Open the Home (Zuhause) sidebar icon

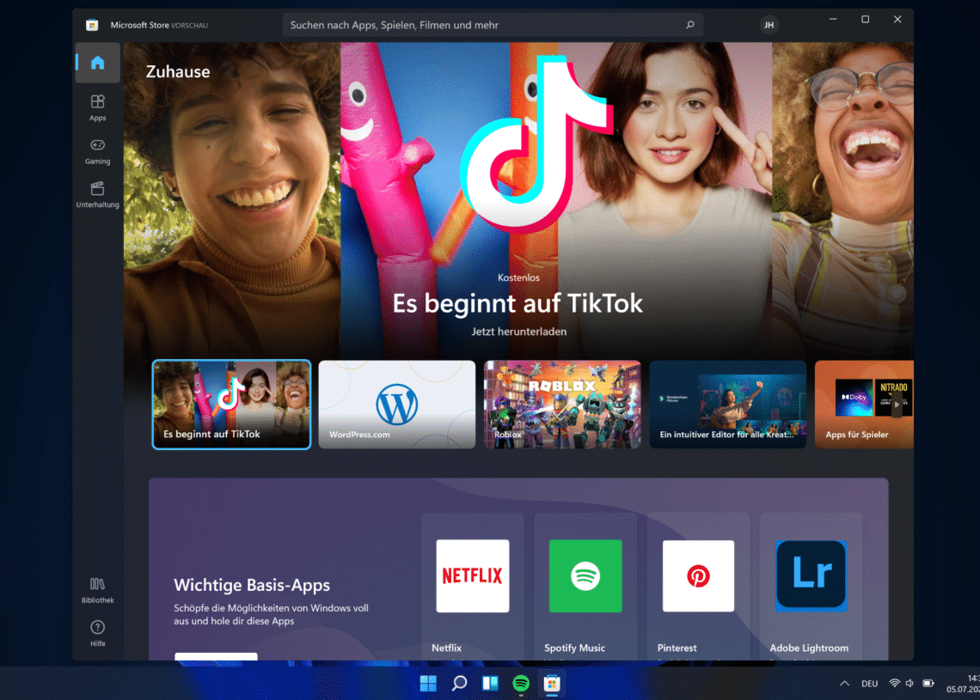coord(97,63)
